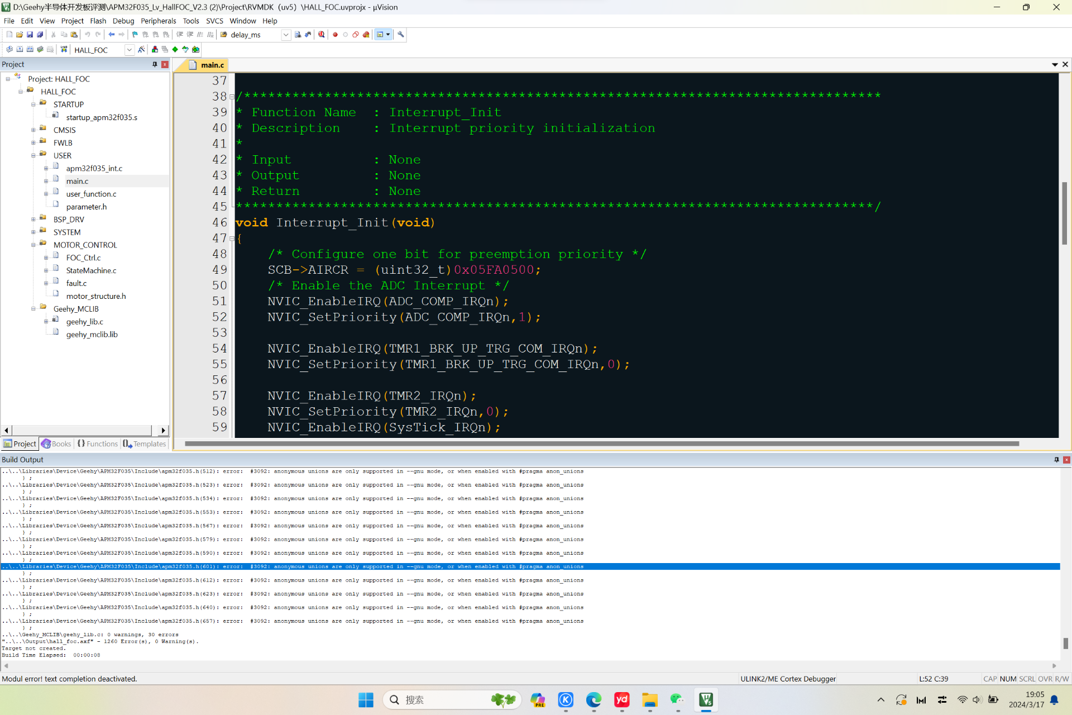This screenshot has width=1072, height=715.
Task: Close the Build Output panel
Action: point(1066,460)
